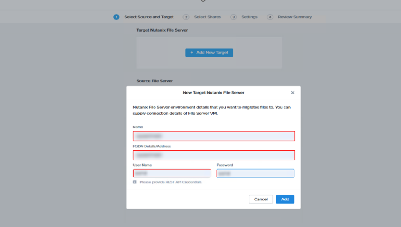Viewport: 401px width, 227px height.
Task: Click the 'New Target Nutanix File Server' title
Action: [x=213, y=93]
